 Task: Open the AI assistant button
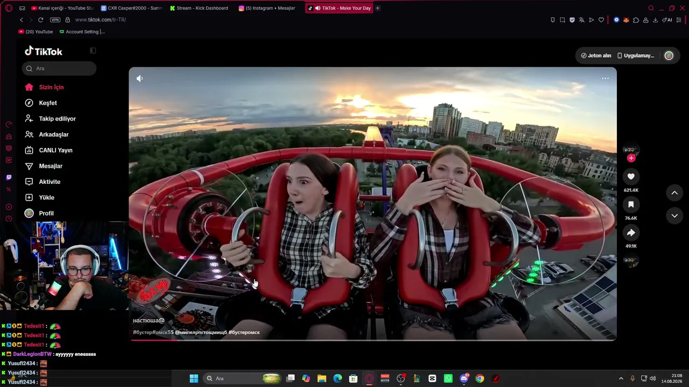click(x=667, y=20)
